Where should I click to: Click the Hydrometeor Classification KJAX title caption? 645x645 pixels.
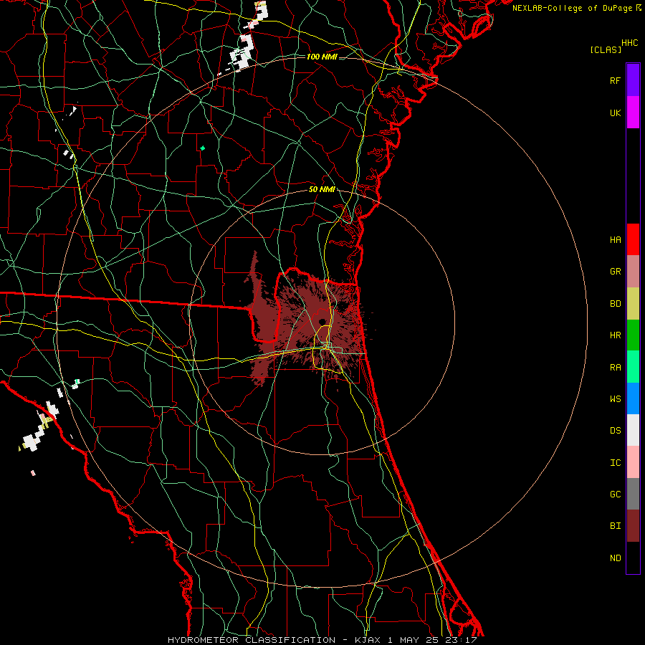pyautogui.click(x=322, y=640)
